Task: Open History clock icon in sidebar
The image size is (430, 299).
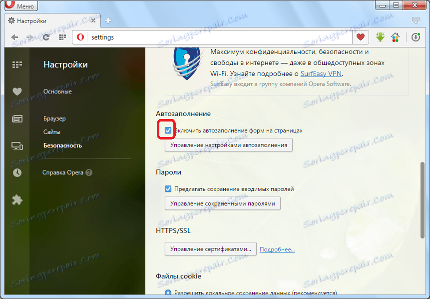Action: click(17, 172)
